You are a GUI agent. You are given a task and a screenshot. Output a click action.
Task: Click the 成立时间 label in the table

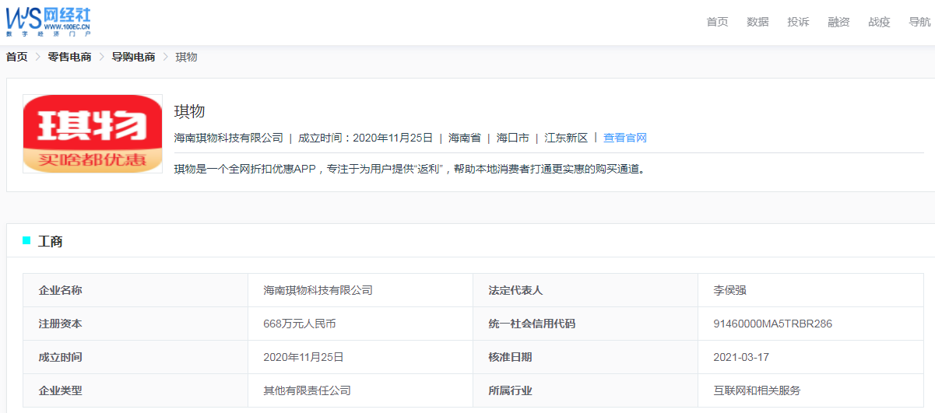(60, 357)
